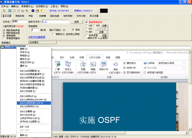Switch to 文件分割 tab
Screen dimensions: 192x138
pos(81,16)
